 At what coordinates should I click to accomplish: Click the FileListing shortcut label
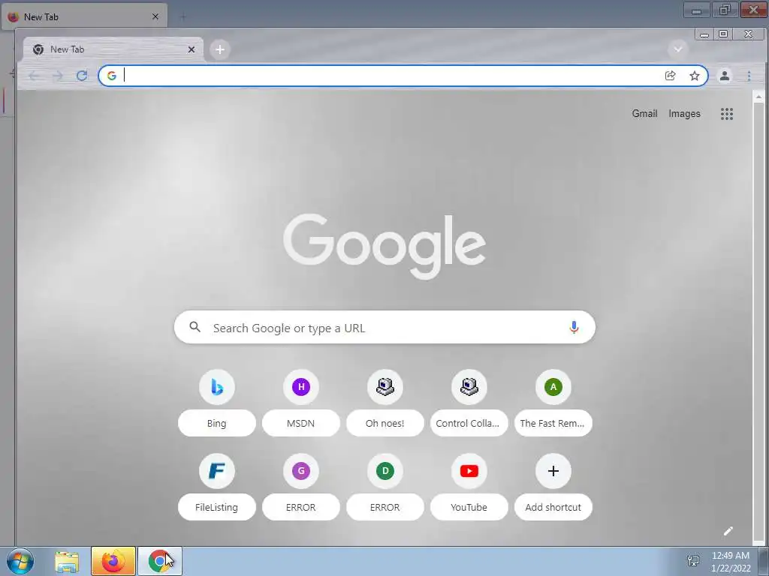[217, 508]
